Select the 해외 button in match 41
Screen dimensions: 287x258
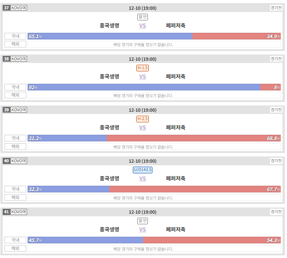point(16,248)
